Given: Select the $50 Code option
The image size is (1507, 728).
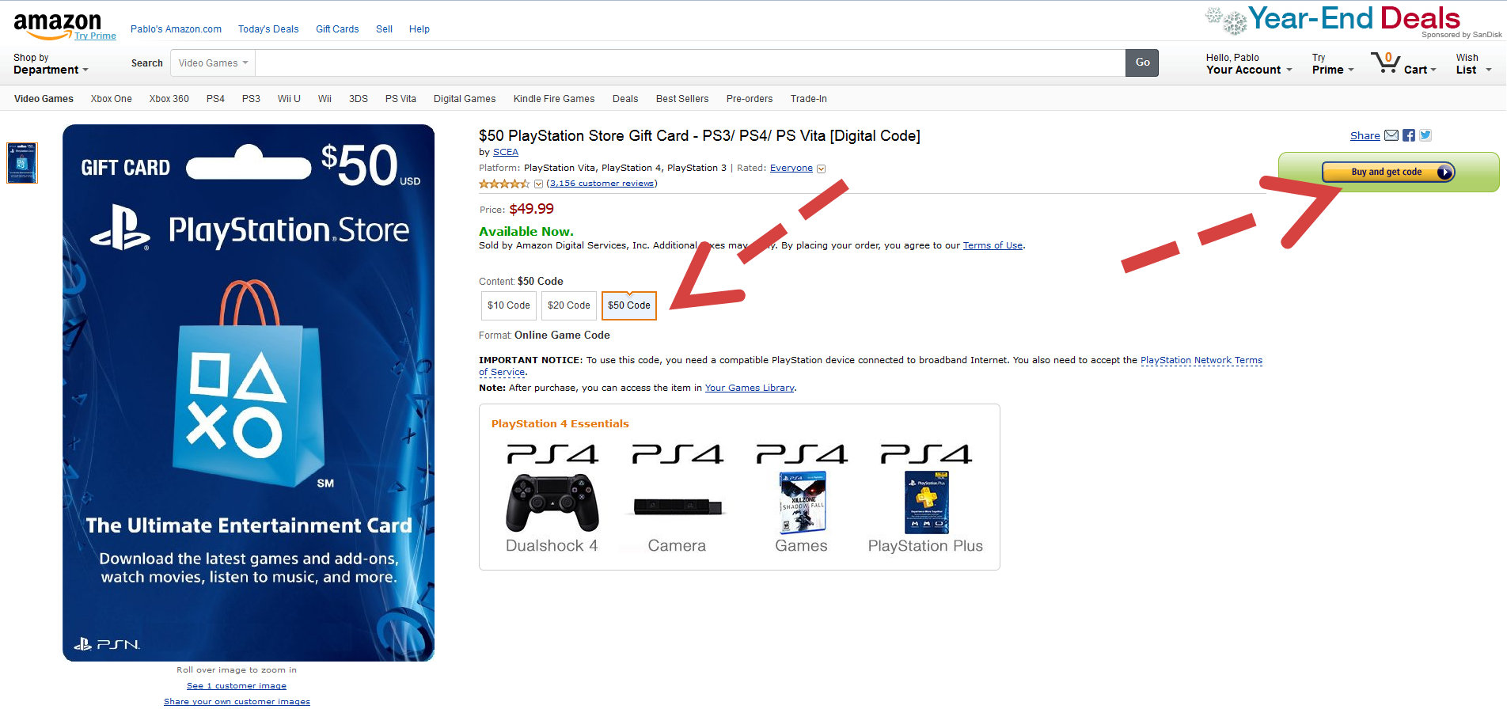Looking at the screenshot, I should click(629, 305).
